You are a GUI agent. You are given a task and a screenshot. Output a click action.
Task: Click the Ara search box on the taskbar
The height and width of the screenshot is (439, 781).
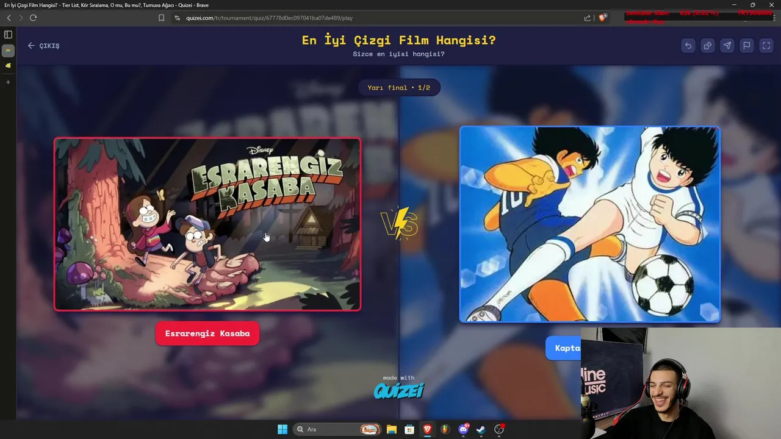337,429
